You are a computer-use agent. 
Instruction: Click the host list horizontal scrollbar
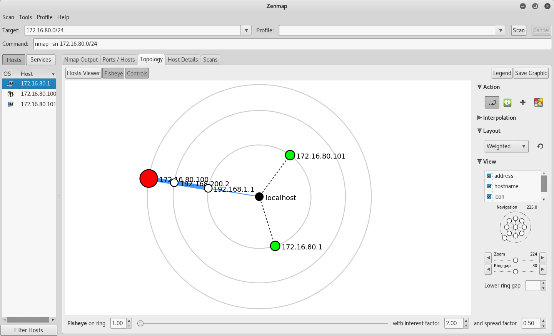(28, 320)
